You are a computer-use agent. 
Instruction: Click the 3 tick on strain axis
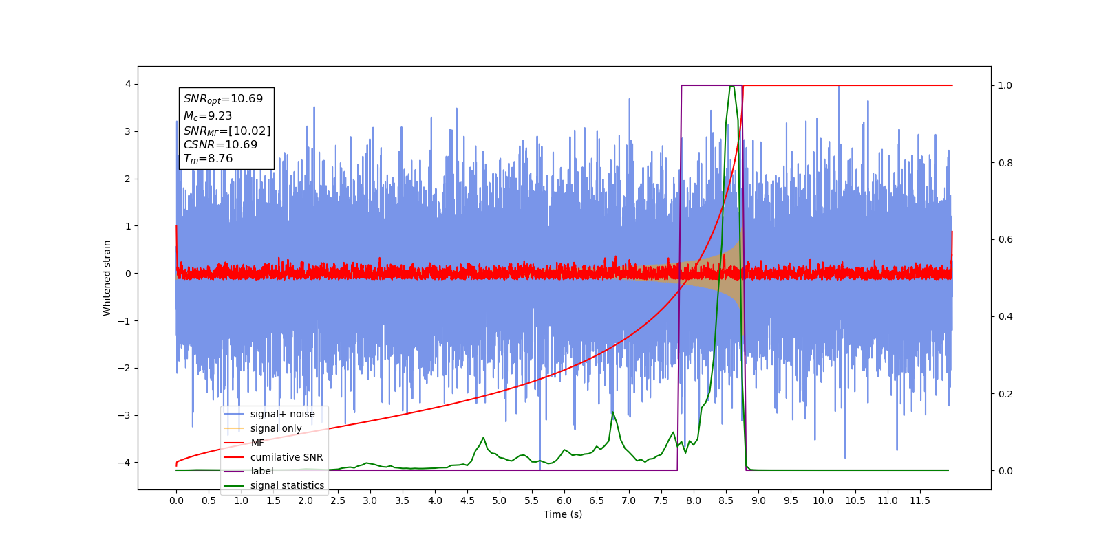pyautogui.click(x=127, y=132)
